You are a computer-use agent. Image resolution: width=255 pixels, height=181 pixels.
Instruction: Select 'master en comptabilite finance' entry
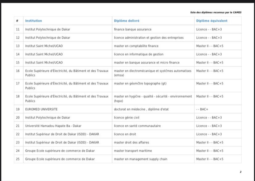point(136,46)
